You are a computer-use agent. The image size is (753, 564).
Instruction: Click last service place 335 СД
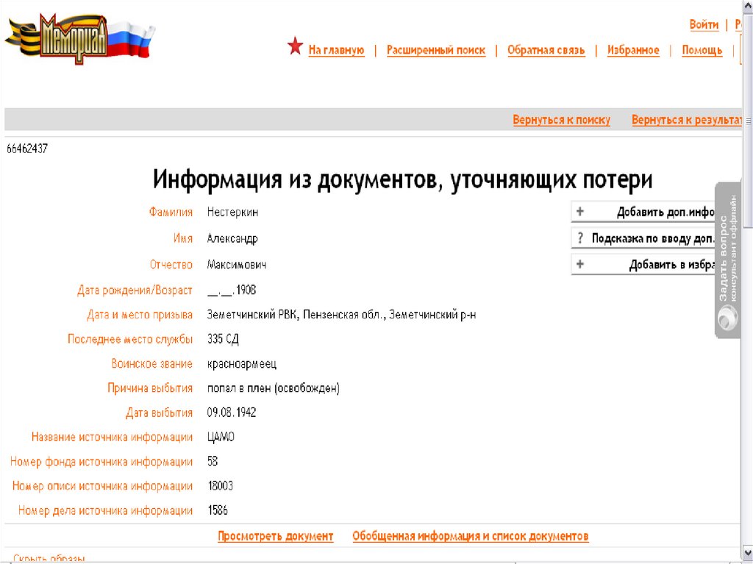[223, 339]
